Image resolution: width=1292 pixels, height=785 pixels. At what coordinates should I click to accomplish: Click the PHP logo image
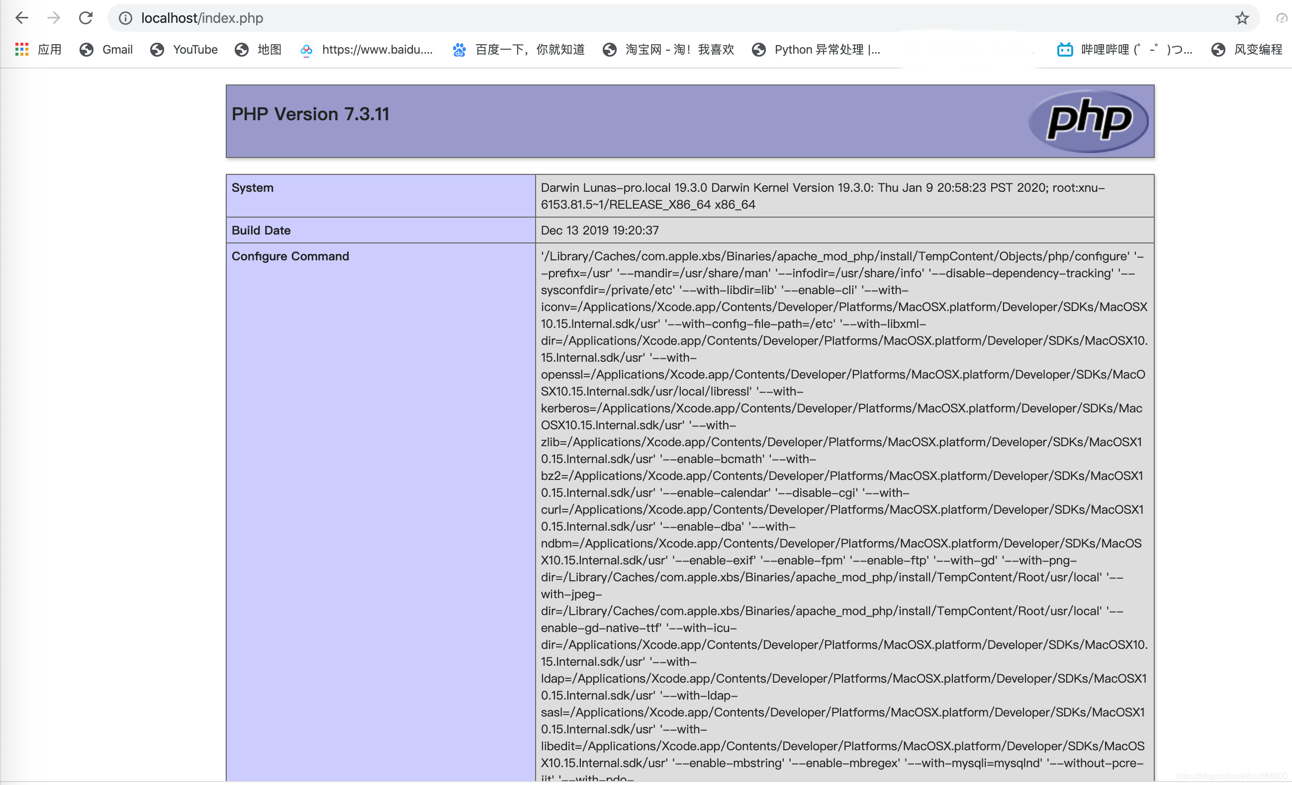pos(1089,121)
